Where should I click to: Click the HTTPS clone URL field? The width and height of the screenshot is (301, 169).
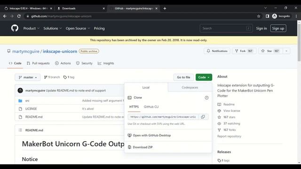[163, 117]
